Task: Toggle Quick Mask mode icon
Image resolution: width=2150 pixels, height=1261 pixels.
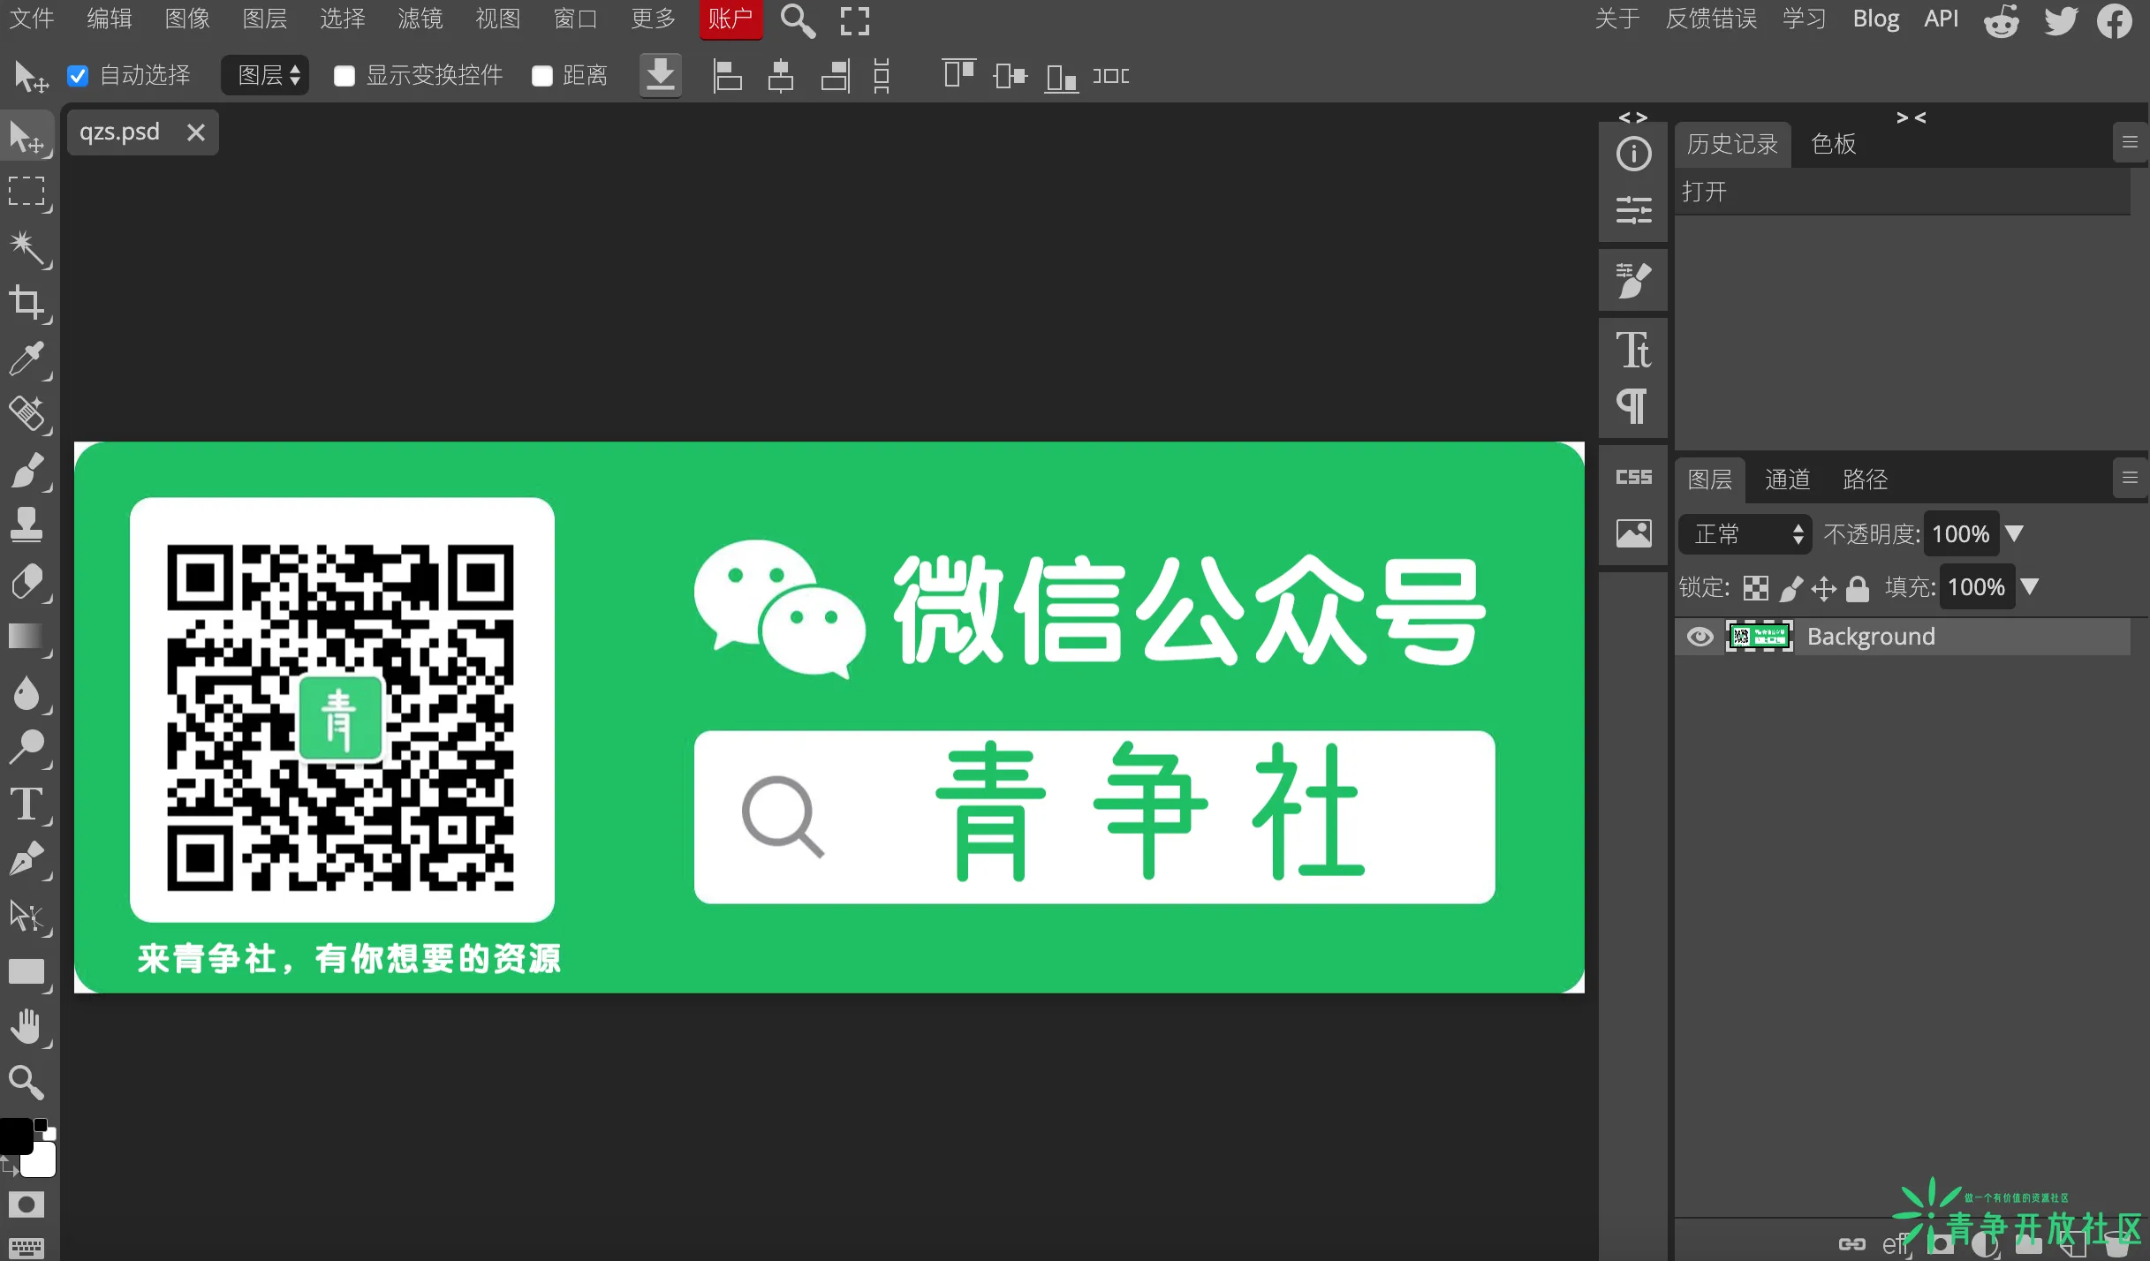Action: point(26,1204)
